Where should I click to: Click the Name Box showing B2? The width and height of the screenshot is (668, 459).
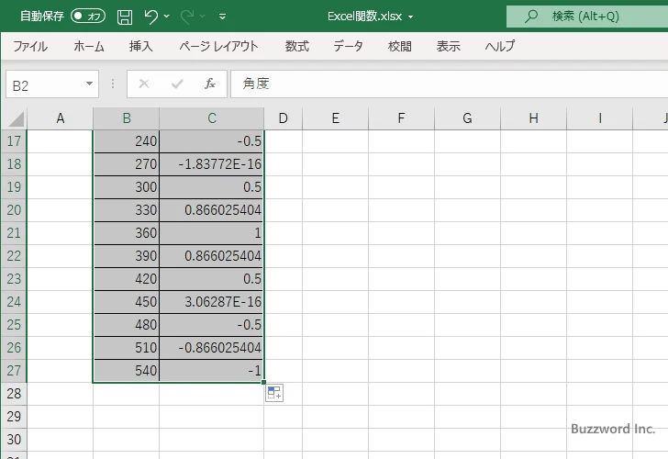pyautogui.click(x=44, y=84)
